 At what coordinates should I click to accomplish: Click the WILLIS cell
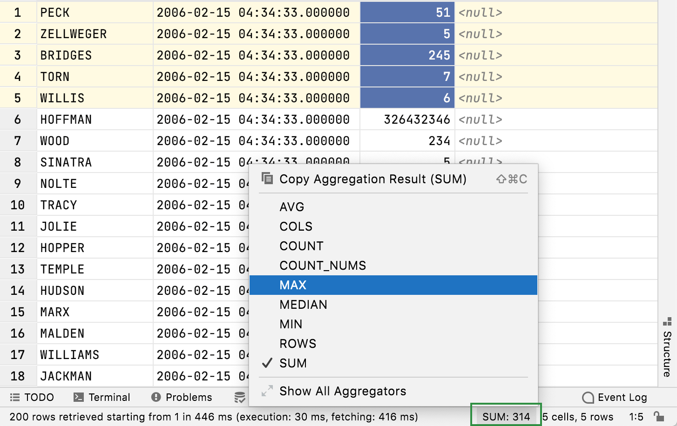click(95, 98)
